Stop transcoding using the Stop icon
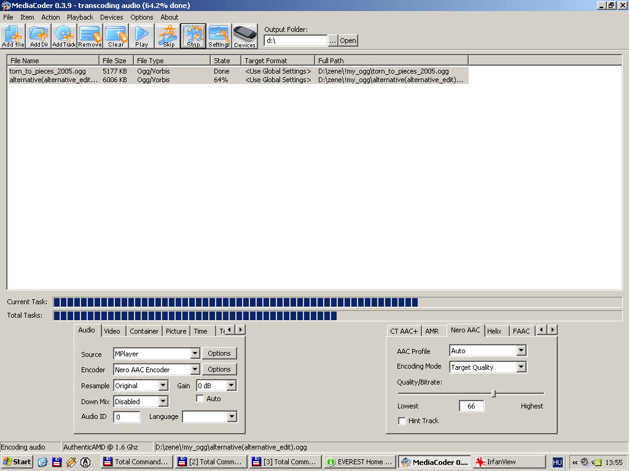This screenshot has width=629, height=471. [193, 36]
